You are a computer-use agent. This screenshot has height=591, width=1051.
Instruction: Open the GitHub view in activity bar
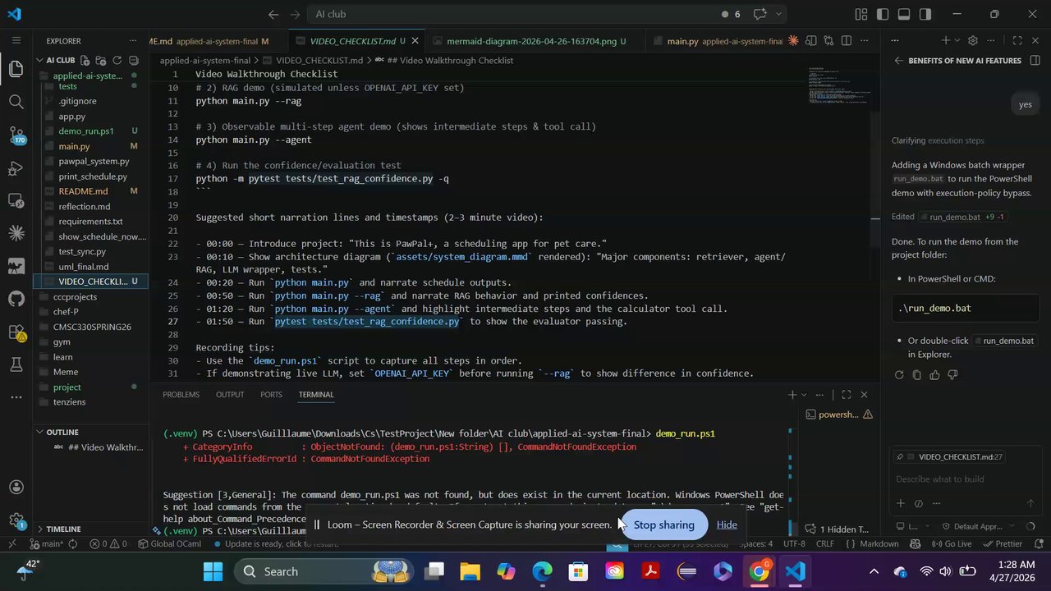tap(16, 299)
